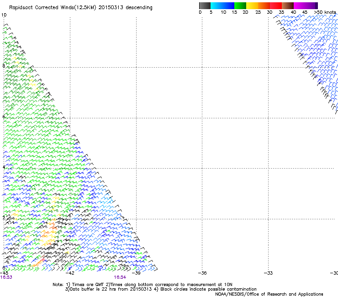Click the latitude '2' axis label
Viewport: 338px width, 297px height.
click(4, 217)
